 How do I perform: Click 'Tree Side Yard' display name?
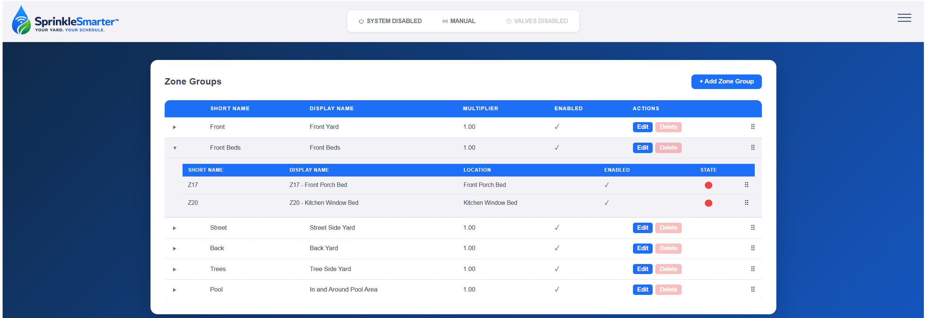coord(330,269)
